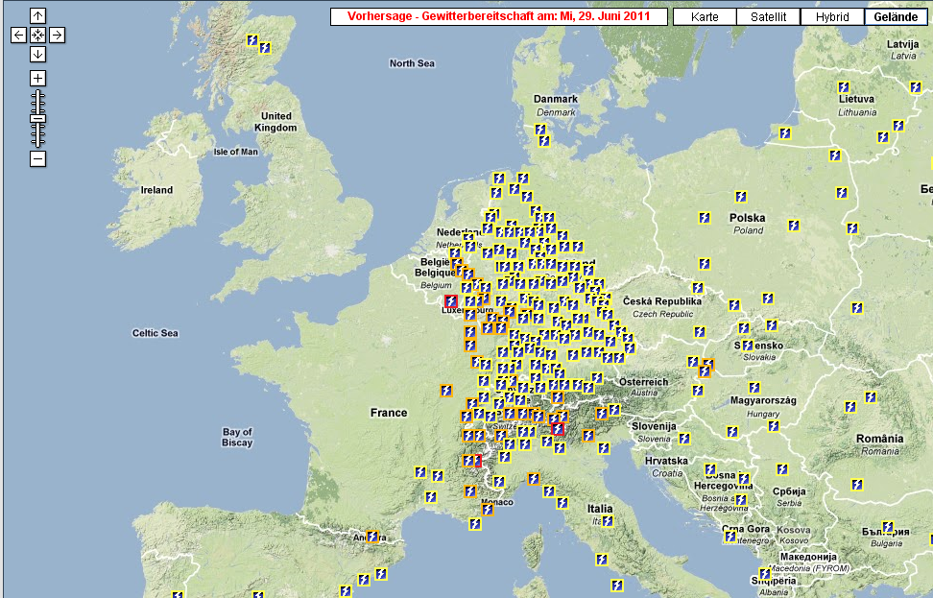Click the Österreich country label
Image resolution: width=933 pixels, height=598 pixels.
tap(643, 382)
